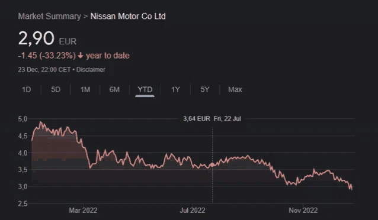
Task: Select the 1D time range tab
Action: coord(27,89)
